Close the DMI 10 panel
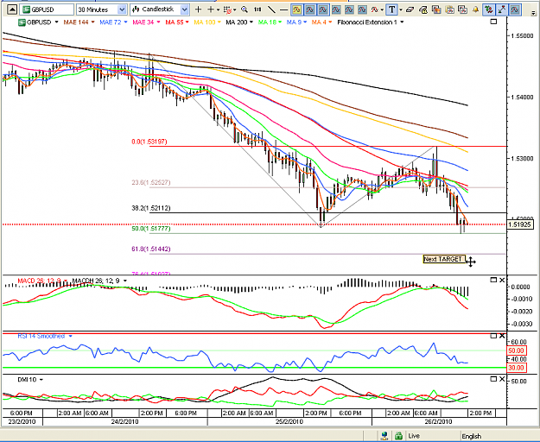 502,379
